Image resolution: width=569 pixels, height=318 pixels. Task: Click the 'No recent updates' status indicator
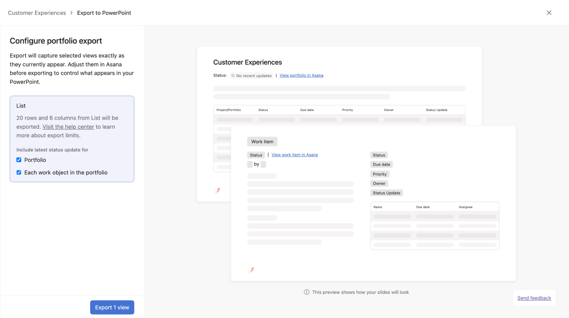(251, 75)
